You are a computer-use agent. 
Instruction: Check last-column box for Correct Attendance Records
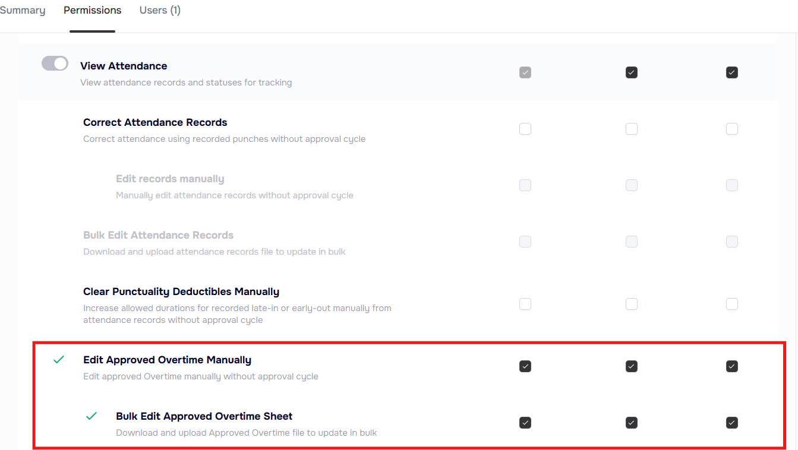[x=732, y=129]
